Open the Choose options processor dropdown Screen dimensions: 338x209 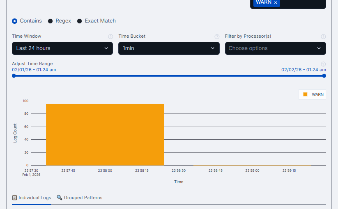pos(275,48)
